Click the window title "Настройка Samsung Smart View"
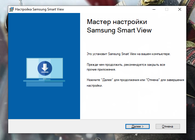This screenshot has width=195, height=140. coord(40,9)
